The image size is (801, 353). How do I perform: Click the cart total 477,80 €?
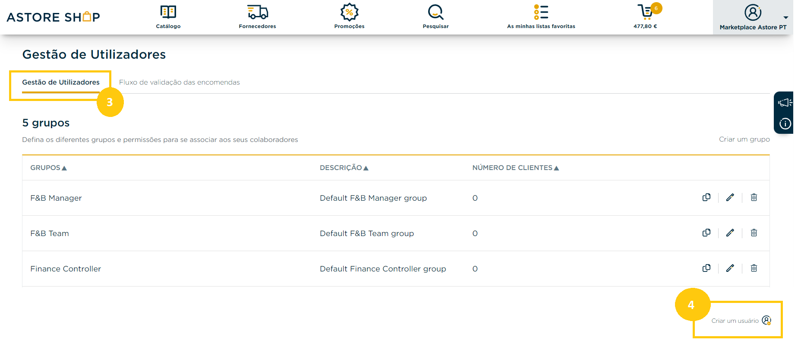pyautogui.click(x=645, y=26)
